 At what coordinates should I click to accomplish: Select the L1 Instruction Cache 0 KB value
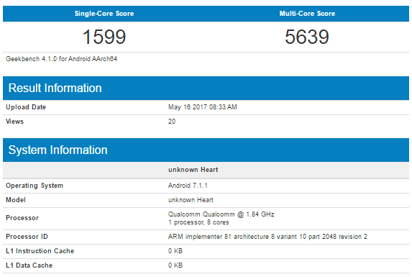[175, 251]
